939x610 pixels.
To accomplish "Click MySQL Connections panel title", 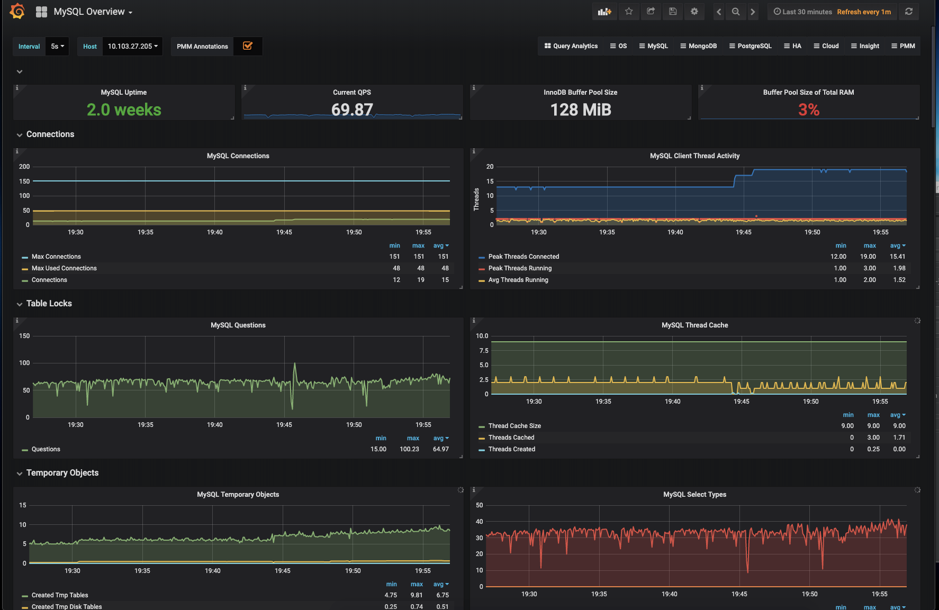I will pyautogui.click(x=238, y=156).
